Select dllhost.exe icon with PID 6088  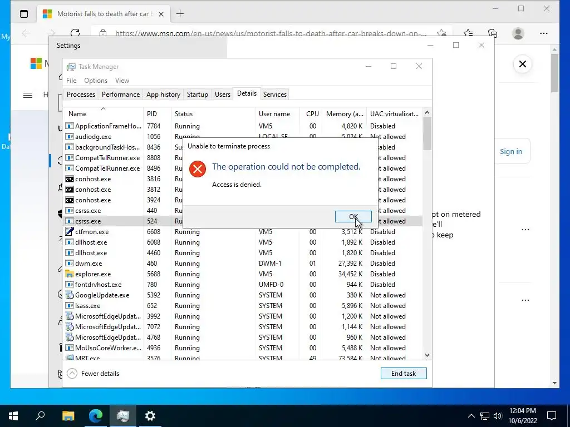[70, 242]
